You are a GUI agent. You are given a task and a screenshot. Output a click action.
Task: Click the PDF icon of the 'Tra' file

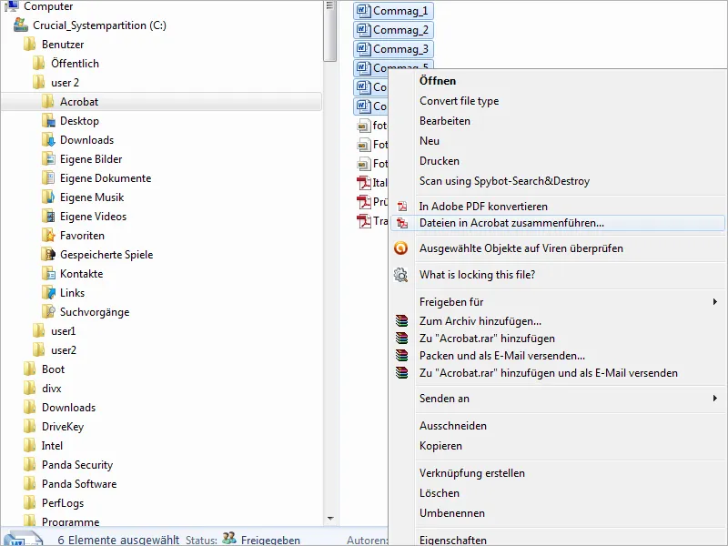click(363, 221)
